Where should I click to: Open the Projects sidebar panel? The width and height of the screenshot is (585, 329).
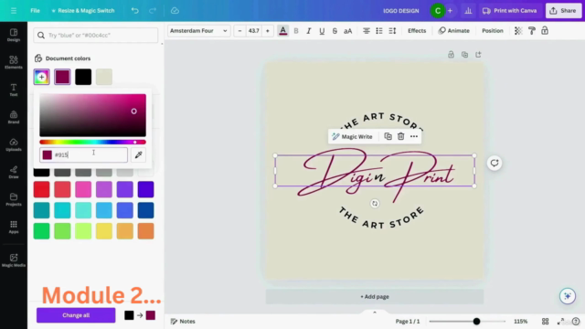(14, 199)
